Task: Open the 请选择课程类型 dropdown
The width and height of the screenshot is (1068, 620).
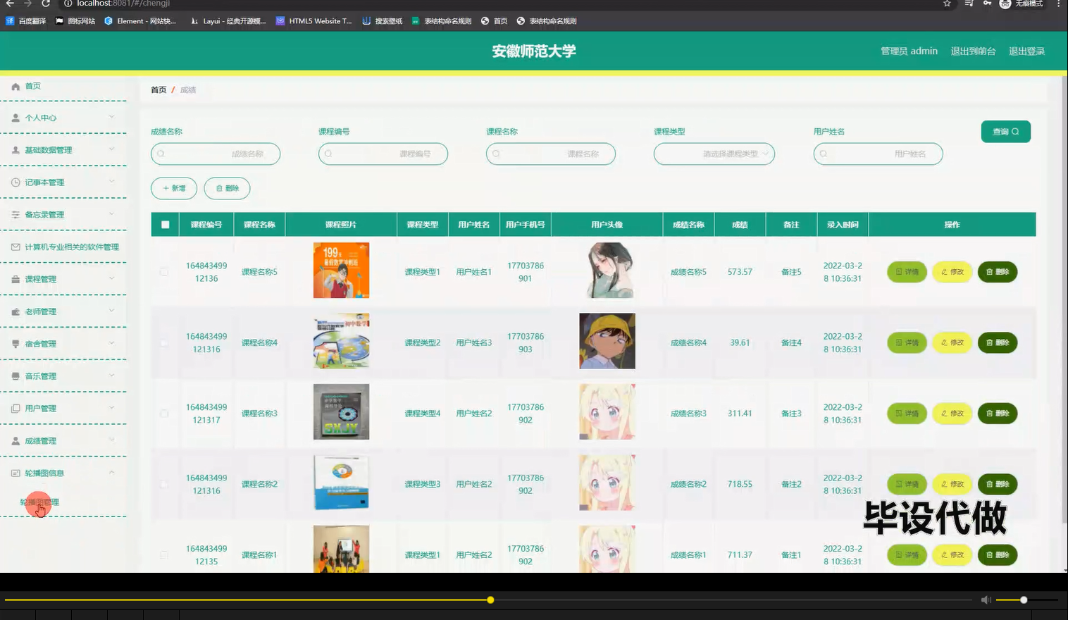Action: point(714,154)
